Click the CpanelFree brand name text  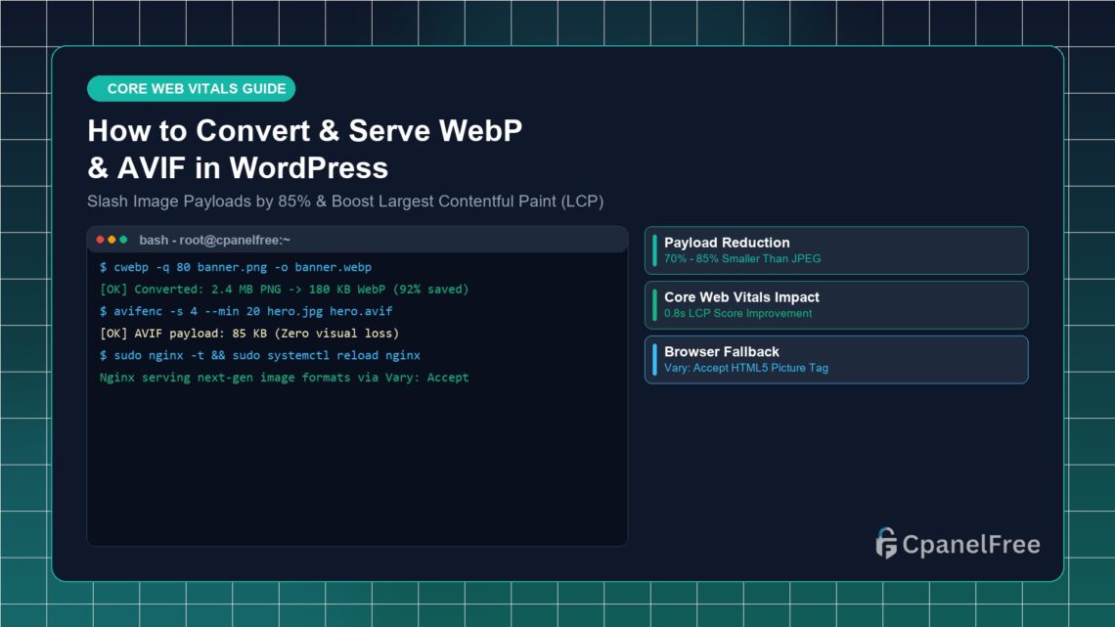coord(971,545)
